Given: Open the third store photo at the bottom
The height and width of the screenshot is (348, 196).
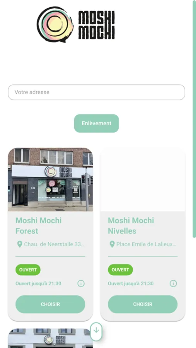Looking at the screenshot, I should coord(50,338).
